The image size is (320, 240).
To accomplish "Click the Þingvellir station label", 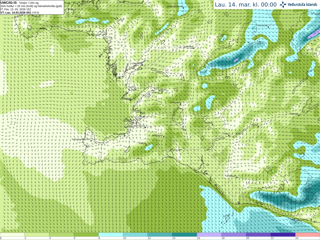I will point(176,102).
